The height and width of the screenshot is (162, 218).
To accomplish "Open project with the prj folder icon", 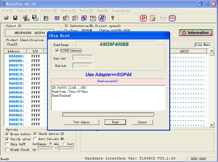I will pyautogui.click(x=26, y=18).
